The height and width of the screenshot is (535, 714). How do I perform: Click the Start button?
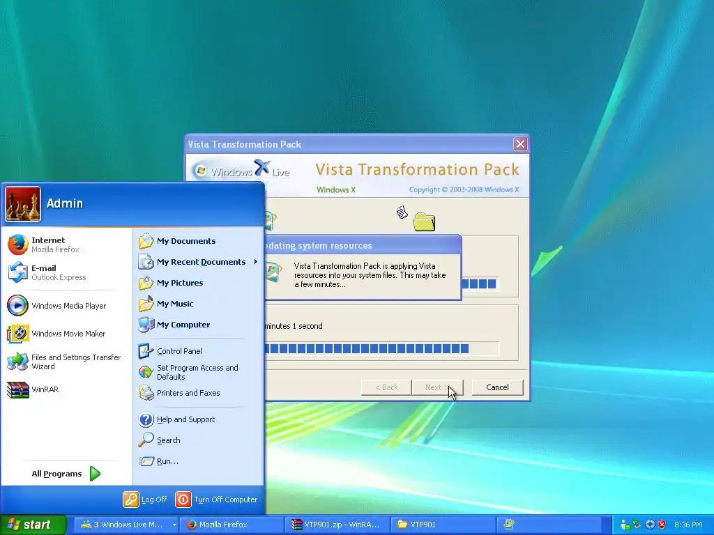coord(33,525)
